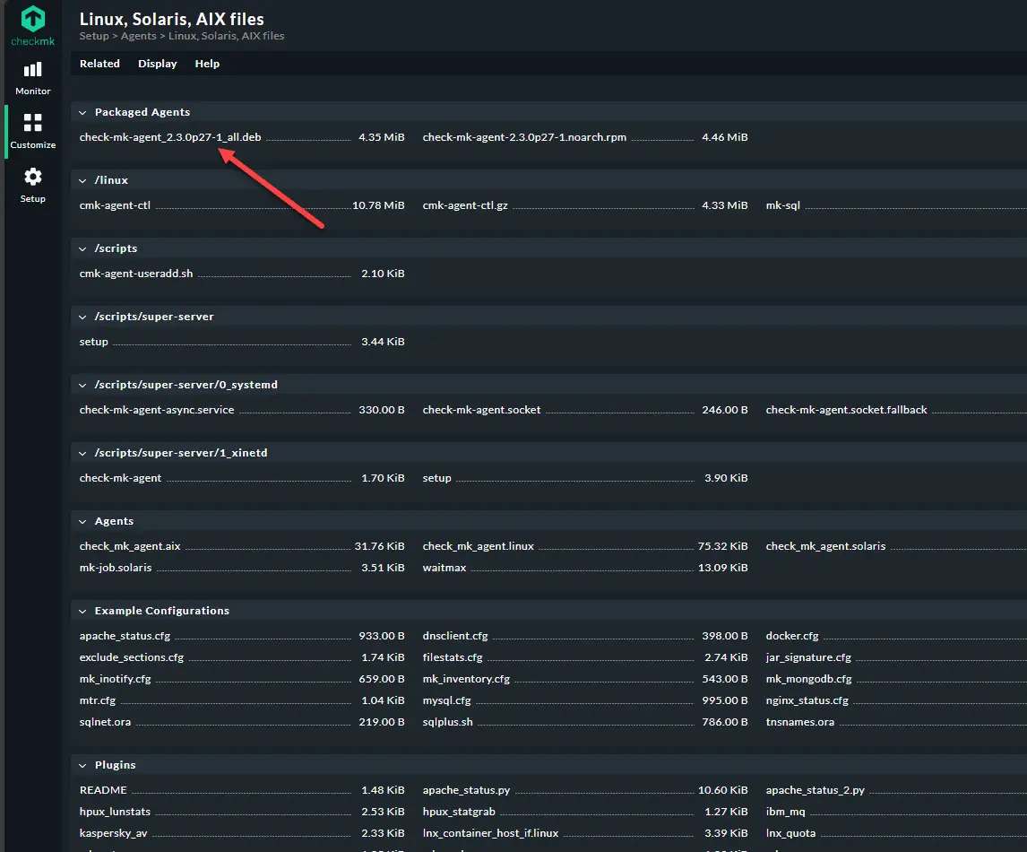Screen dimensions: 1027x852
Task: Download check_mk_agent.solaris
Action: (825, 546)
